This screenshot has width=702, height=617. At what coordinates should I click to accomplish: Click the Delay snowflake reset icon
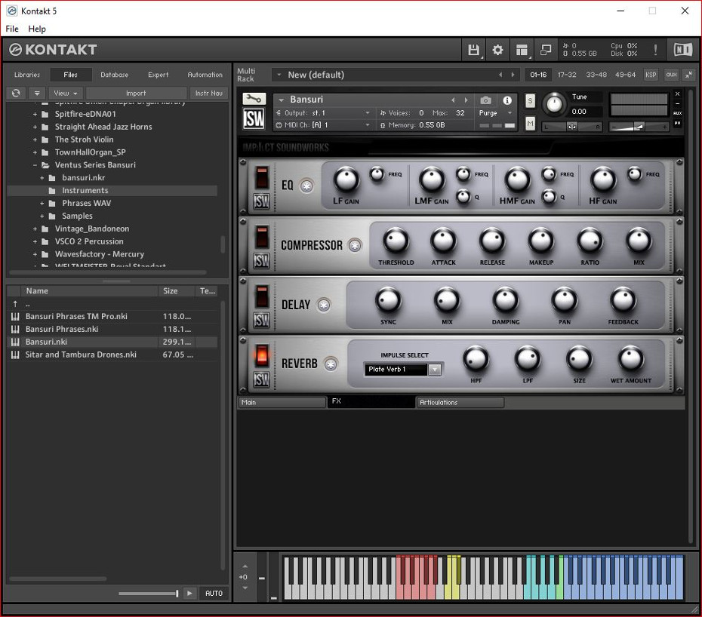[324, 305]
